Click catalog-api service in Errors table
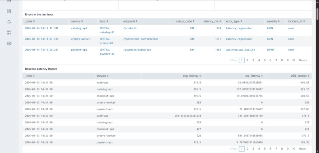319x153 pixels. click(x=79, y=28)
